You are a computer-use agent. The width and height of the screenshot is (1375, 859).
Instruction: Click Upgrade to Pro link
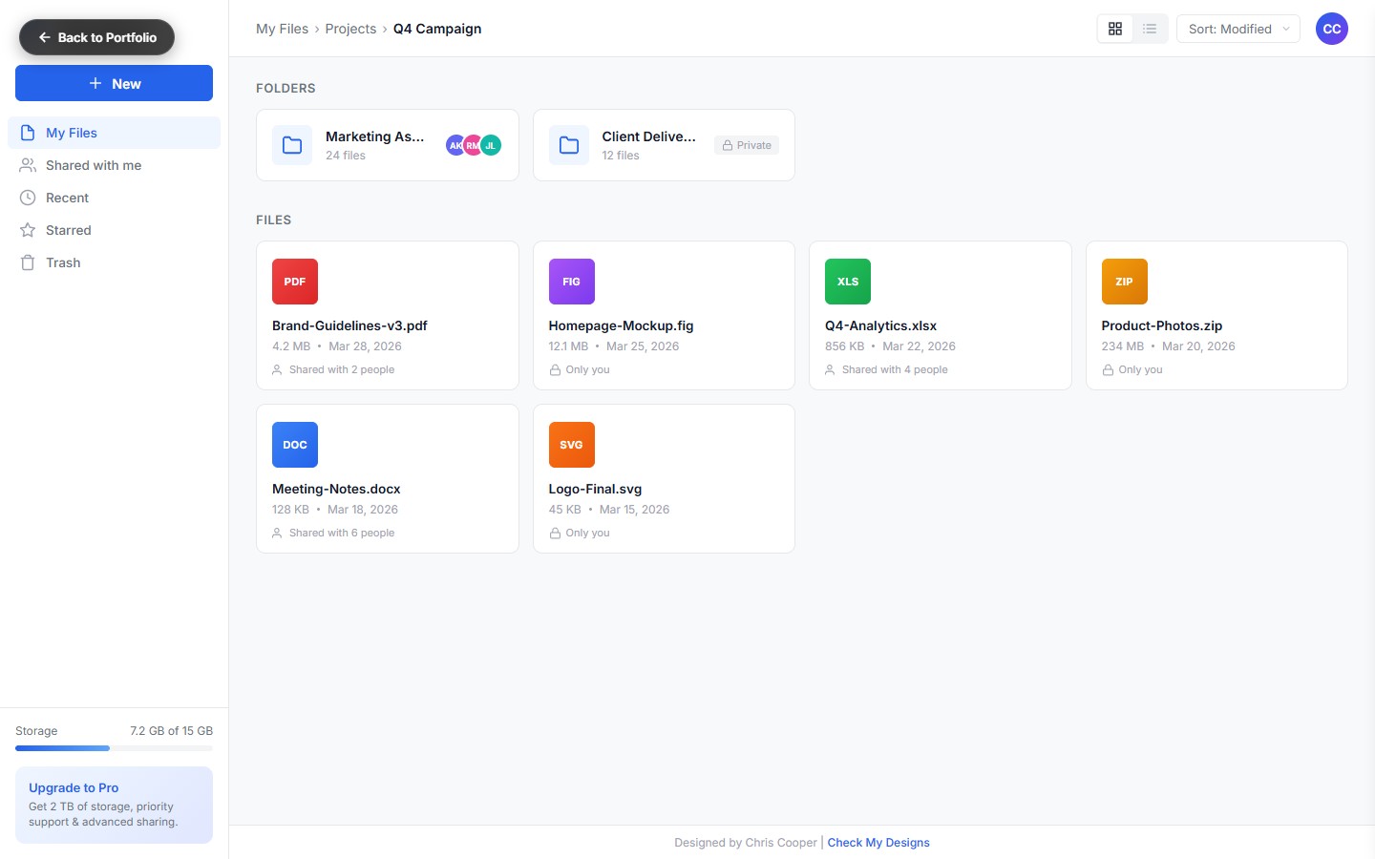point(74,787)
